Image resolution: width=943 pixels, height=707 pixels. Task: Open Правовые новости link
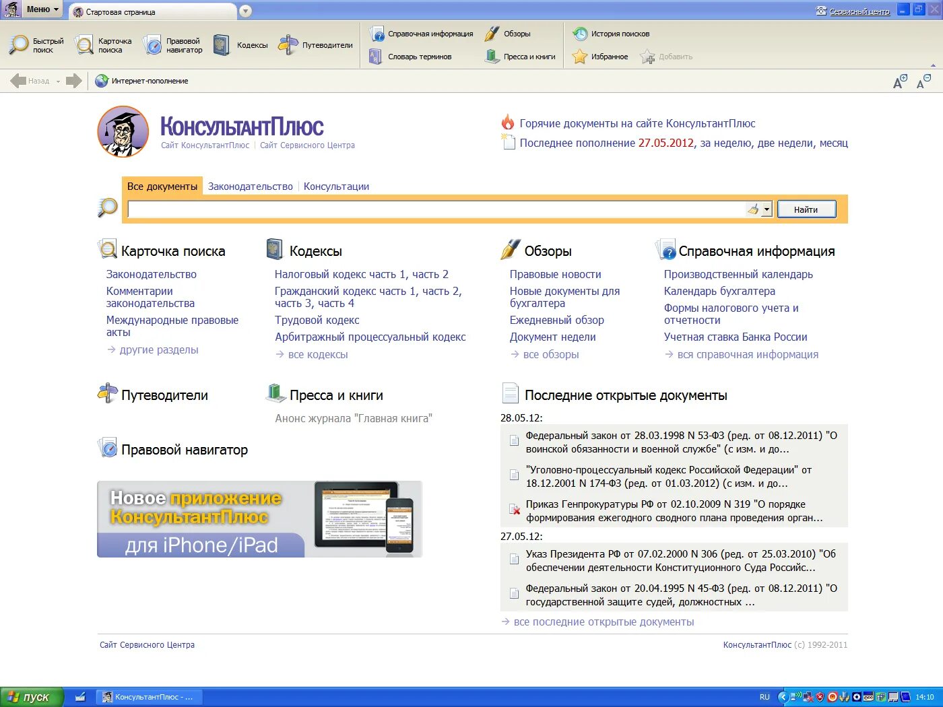point(555,274)
